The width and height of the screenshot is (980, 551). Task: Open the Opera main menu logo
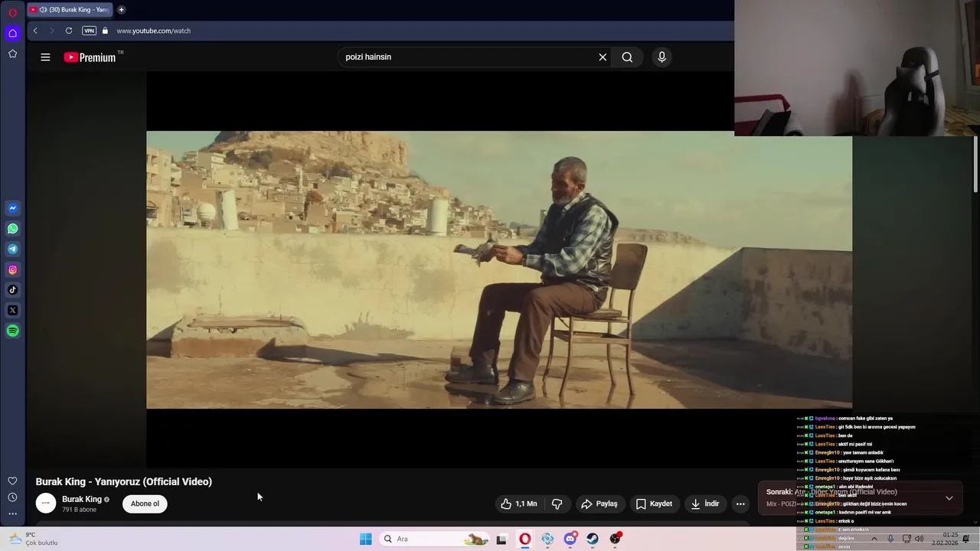coord(12,13)
